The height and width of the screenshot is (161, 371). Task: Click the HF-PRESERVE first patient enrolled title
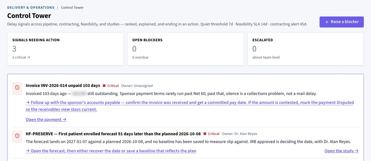(113, 134)
